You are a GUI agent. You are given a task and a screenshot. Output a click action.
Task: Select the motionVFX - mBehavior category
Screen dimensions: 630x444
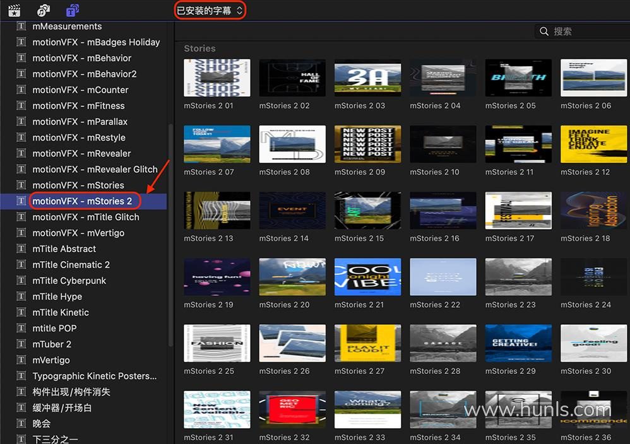[x=82, y=58]
